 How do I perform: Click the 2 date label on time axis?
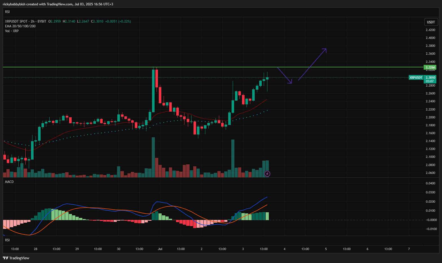(x=201, y=249)
